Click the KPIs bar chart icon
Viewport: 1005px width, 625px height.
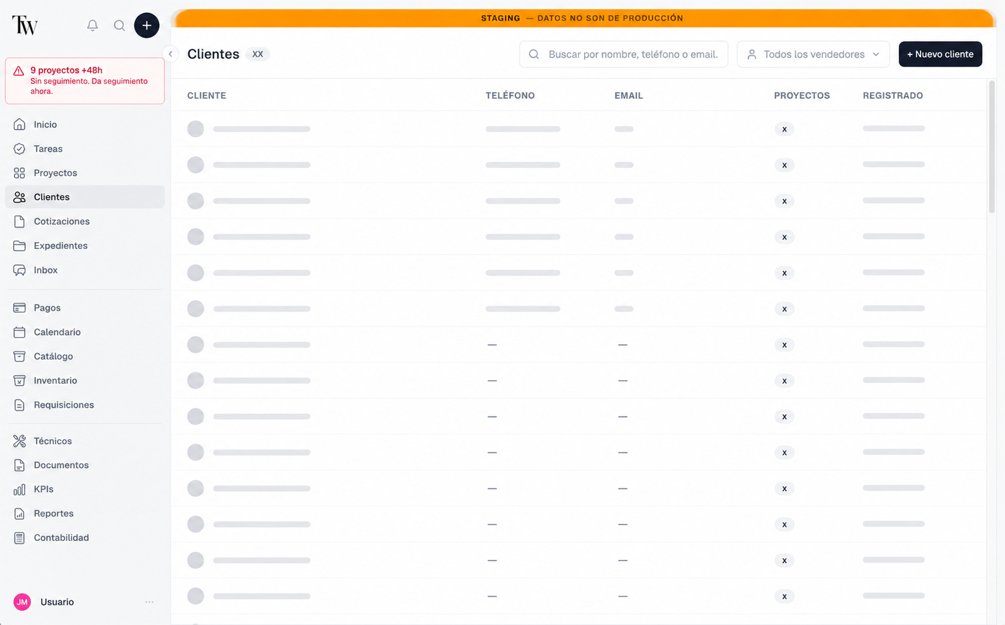20,489
